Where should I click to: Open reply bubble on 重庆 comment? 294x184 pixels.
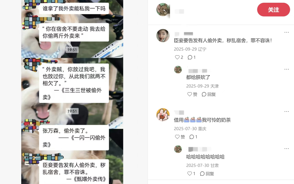pyautogui.click(x=193, y=137)
